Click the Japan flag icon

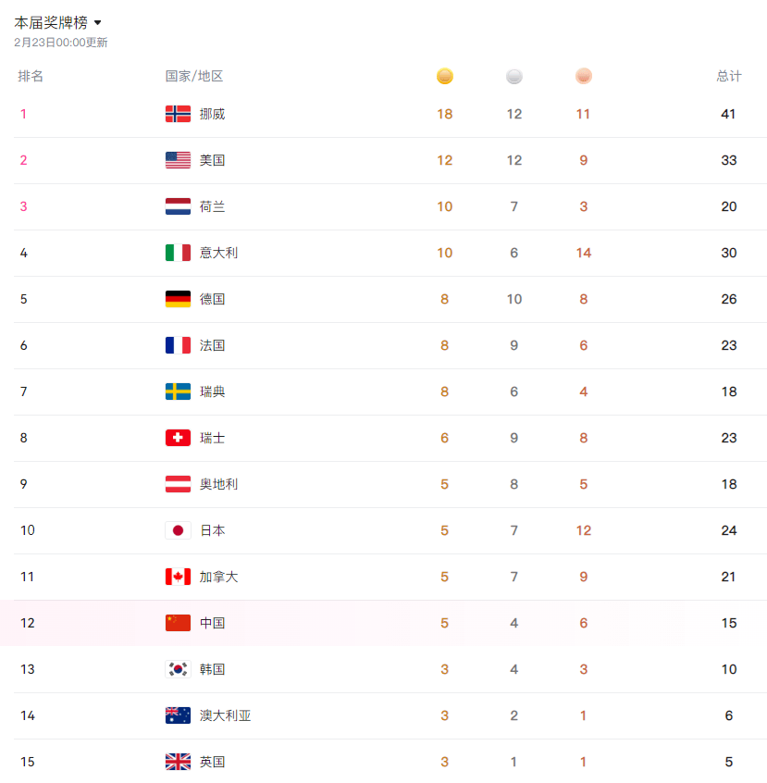[x=178, y=530]
